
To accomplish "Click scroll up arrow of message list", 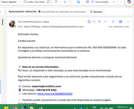I will coord(2,17).
